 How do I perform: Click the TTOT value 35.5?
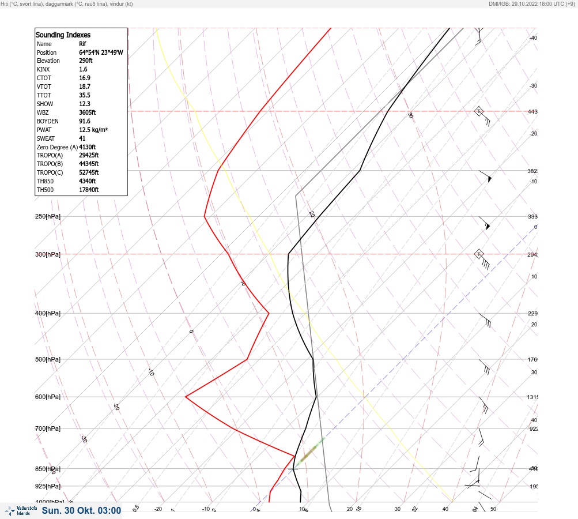[x=84, y=95]
